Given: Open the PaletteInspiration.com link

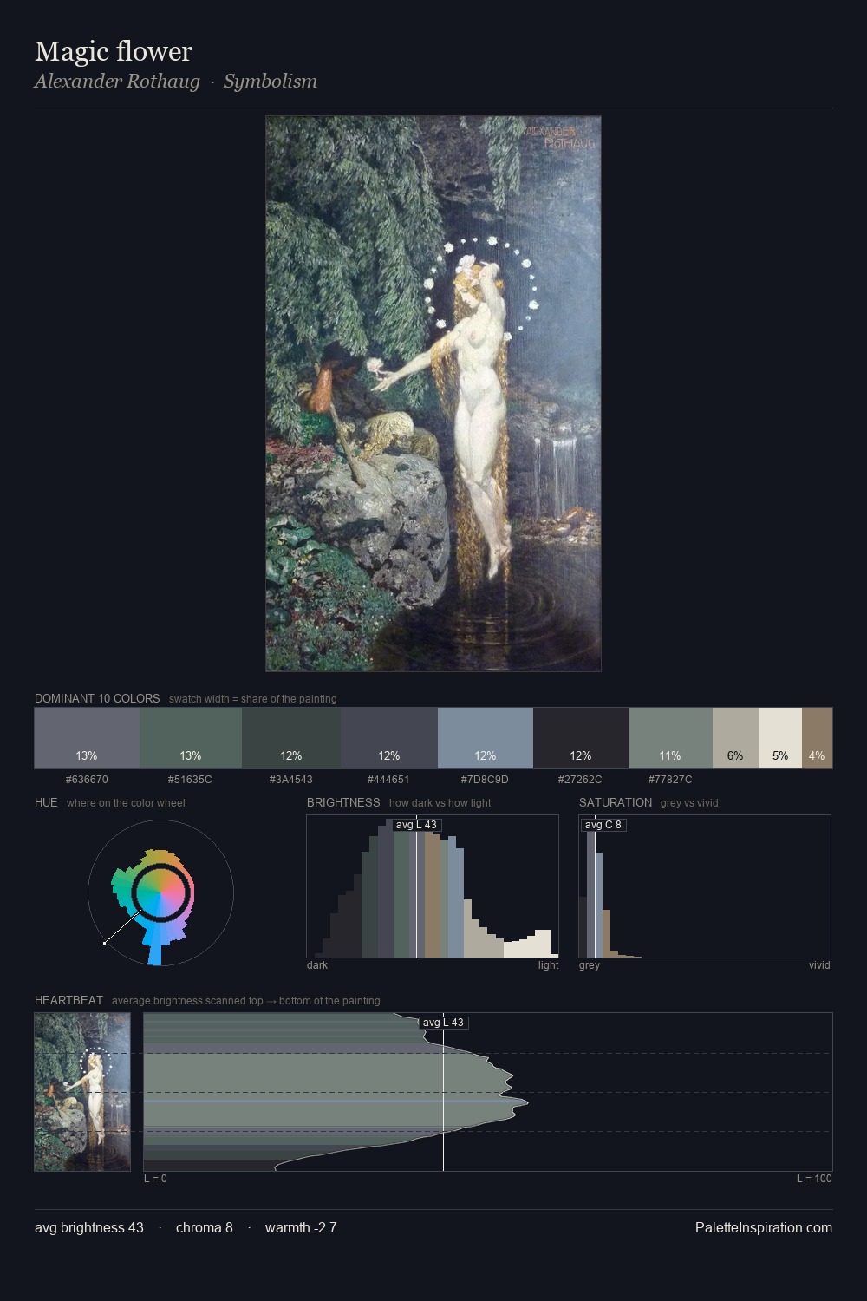Looking at the screenshot, I should [764, 1227].
